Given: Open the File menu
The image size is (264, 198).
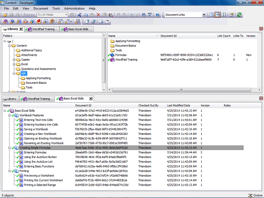Looking at the screenshot, I should (x=7, y=8).
